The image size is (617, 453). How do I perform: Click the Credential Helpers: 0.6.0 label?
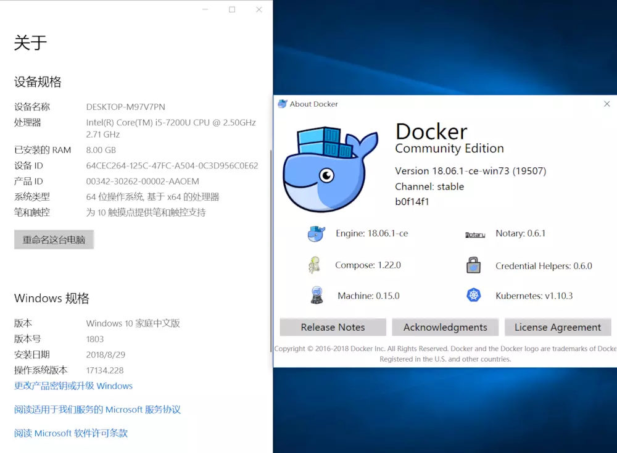[544, 266]
